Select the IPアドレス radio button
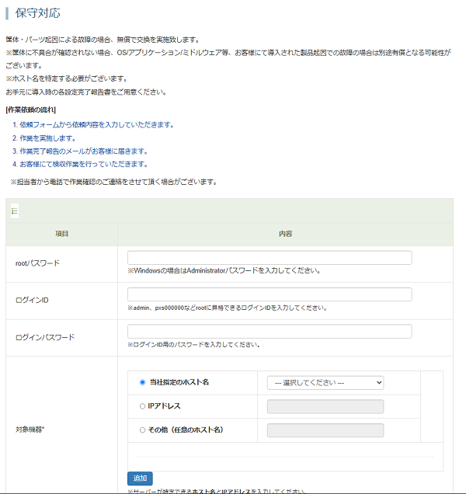466x494 pixels. point(142,406)
